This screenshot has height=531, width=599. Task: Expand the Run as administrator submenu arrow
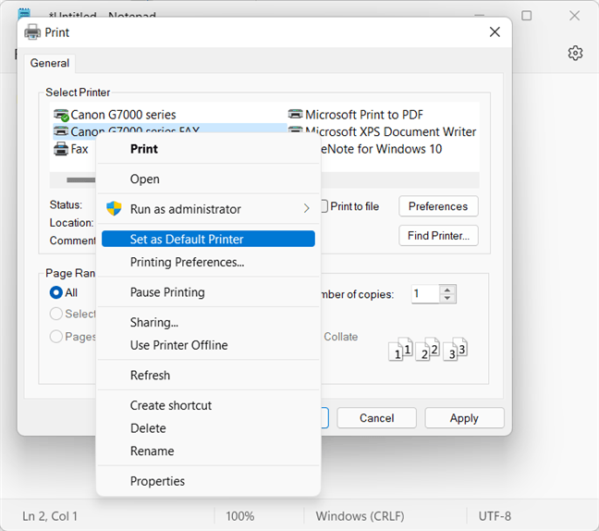306,209
